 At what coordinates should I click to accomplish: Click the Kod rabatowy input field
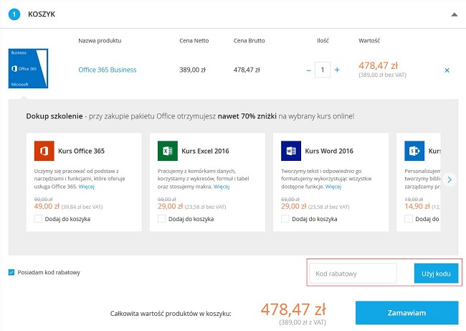pos(353,274)
